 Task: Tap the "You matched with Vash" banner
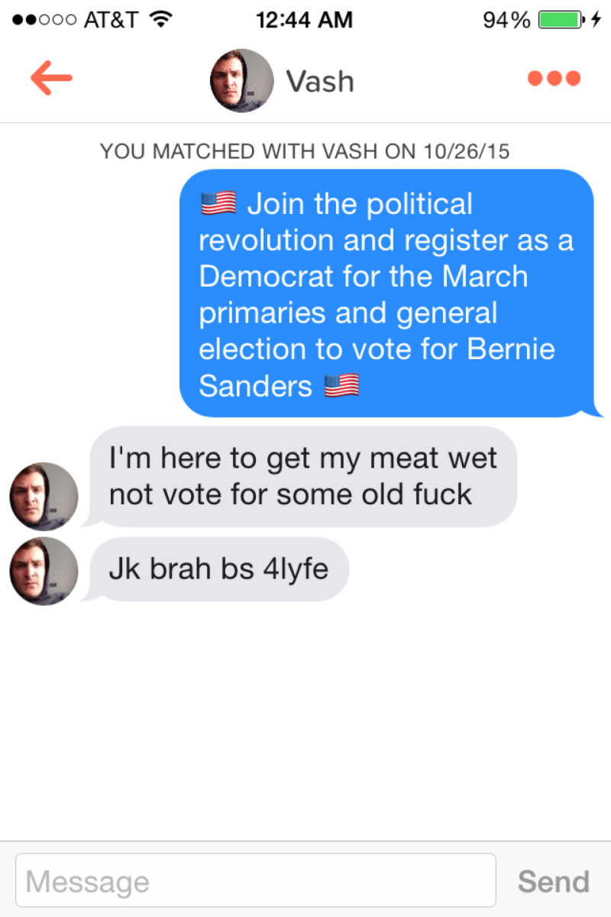pyautogui.click(x=305, y=151)
